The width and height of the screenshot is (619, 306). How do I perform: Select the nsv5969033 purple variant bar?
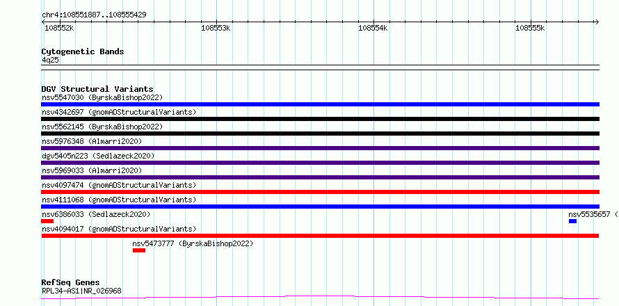click(x=320, y=177)
